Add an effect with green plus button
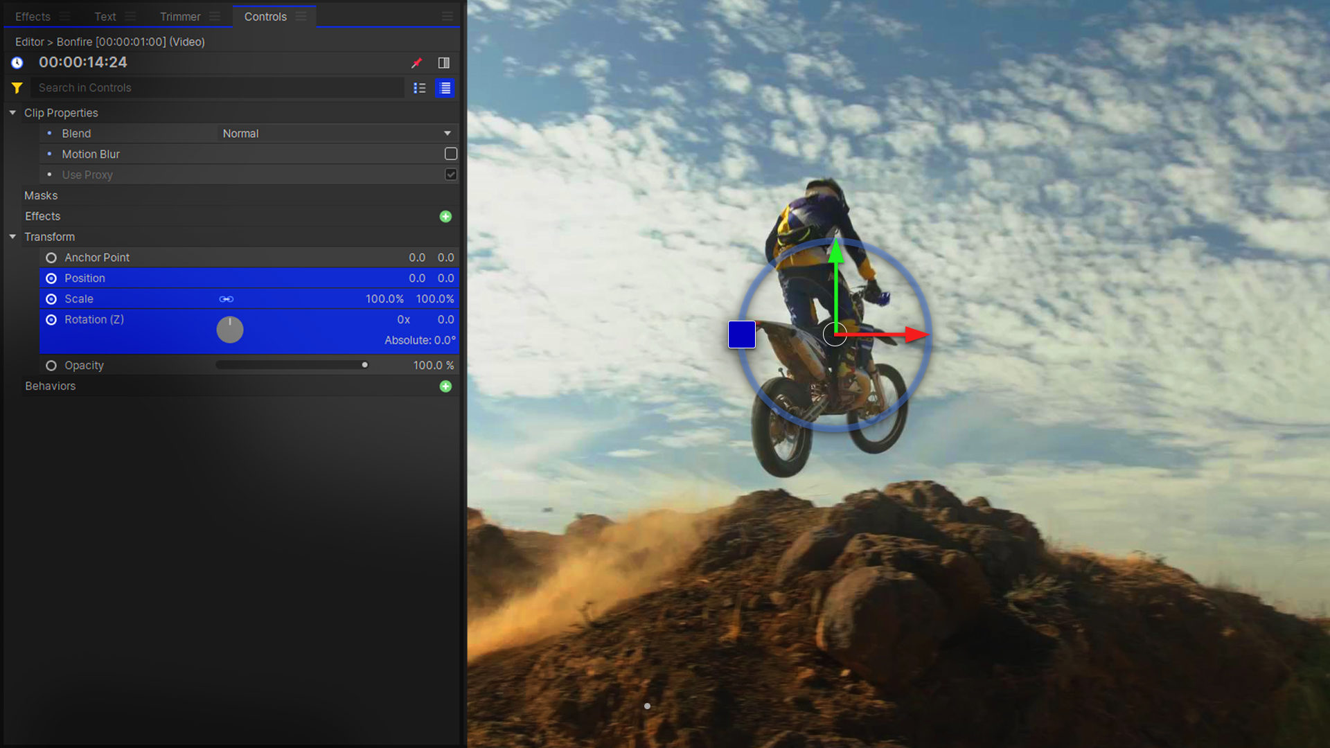Viewport: 1330px width, 748px height. (445, 217)
